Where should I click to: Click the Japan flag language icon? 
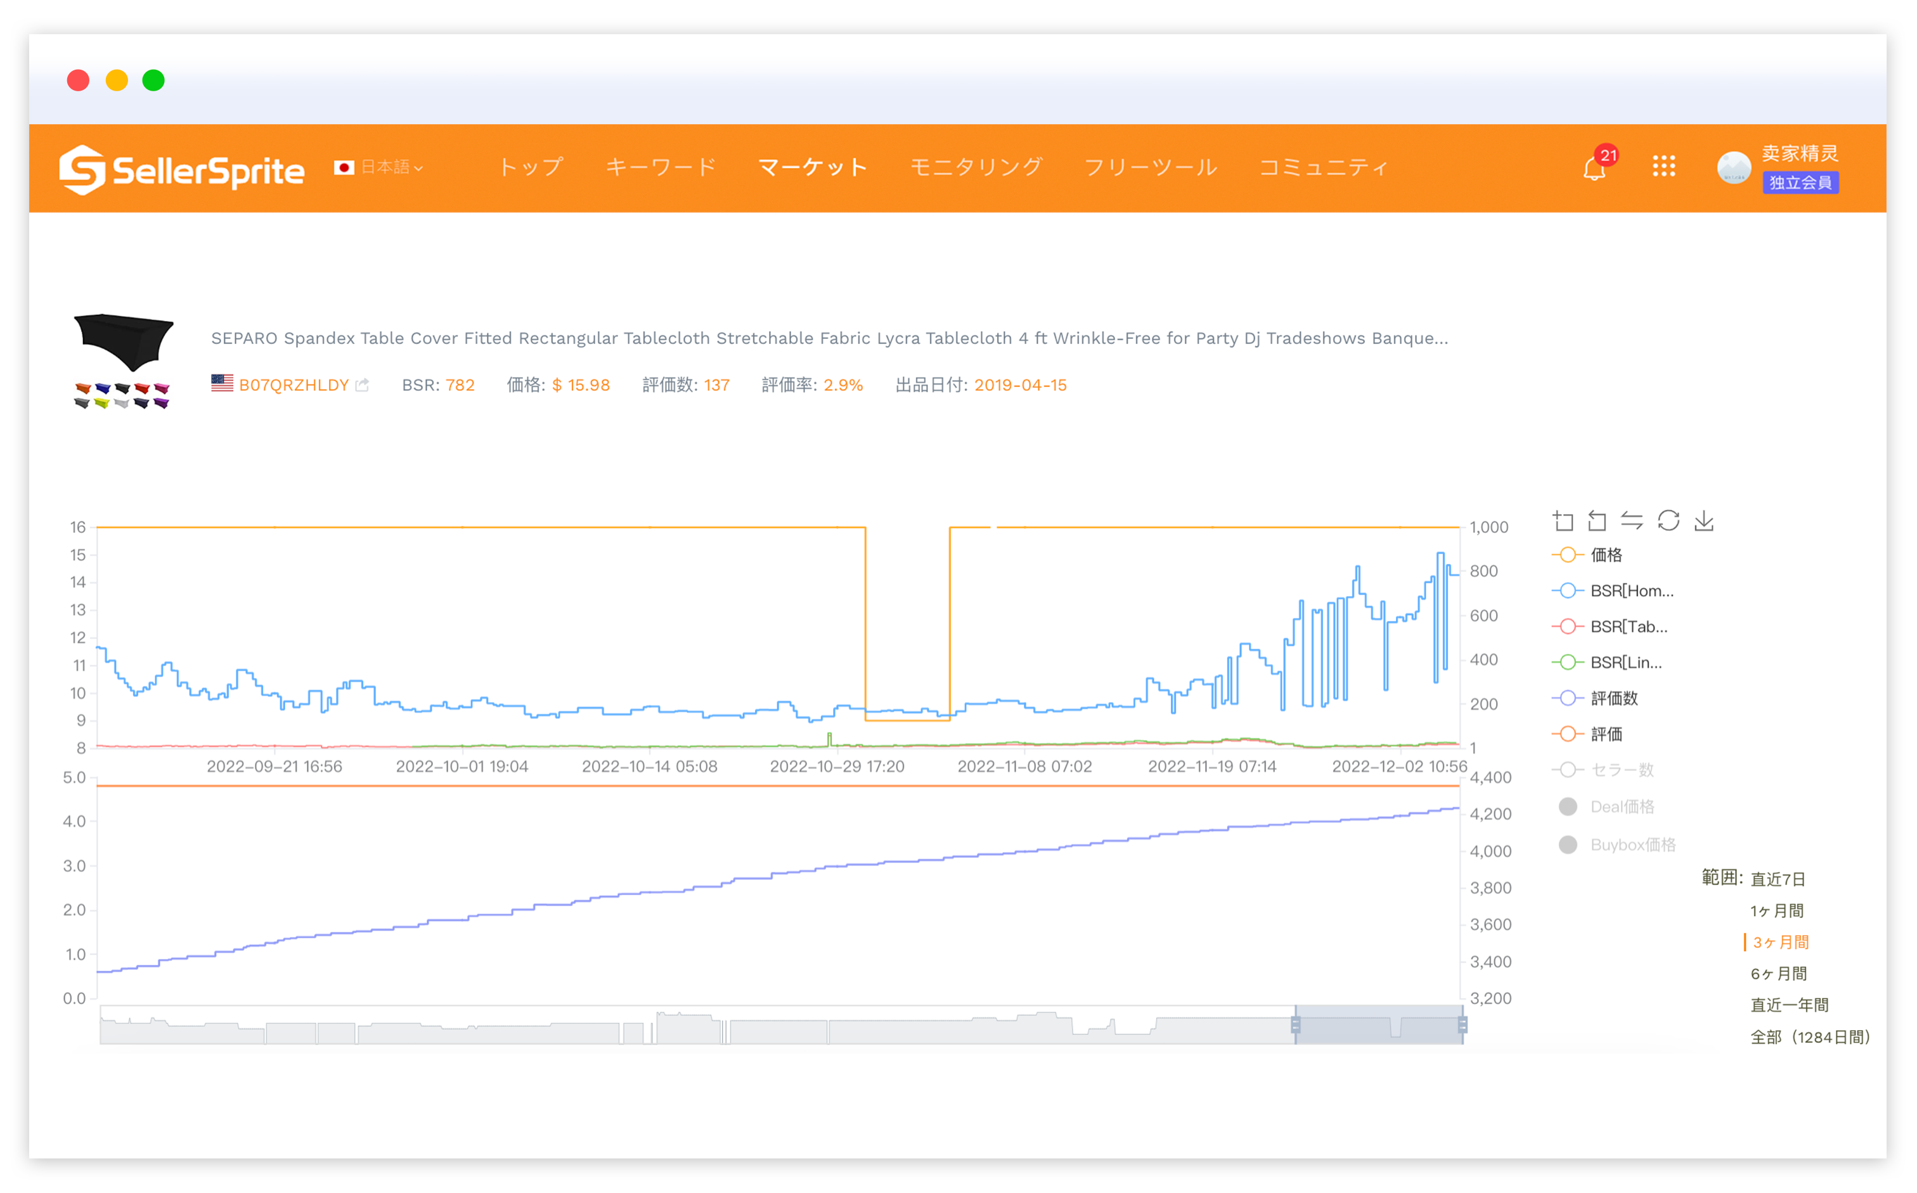[x=344, y=168]
